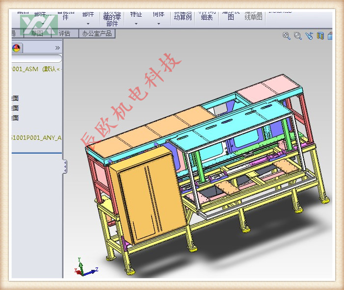The height and width of the screenshot is (290, 344).
Task: Open the 参考几何体 dropdown arrow
Action: 159,24
